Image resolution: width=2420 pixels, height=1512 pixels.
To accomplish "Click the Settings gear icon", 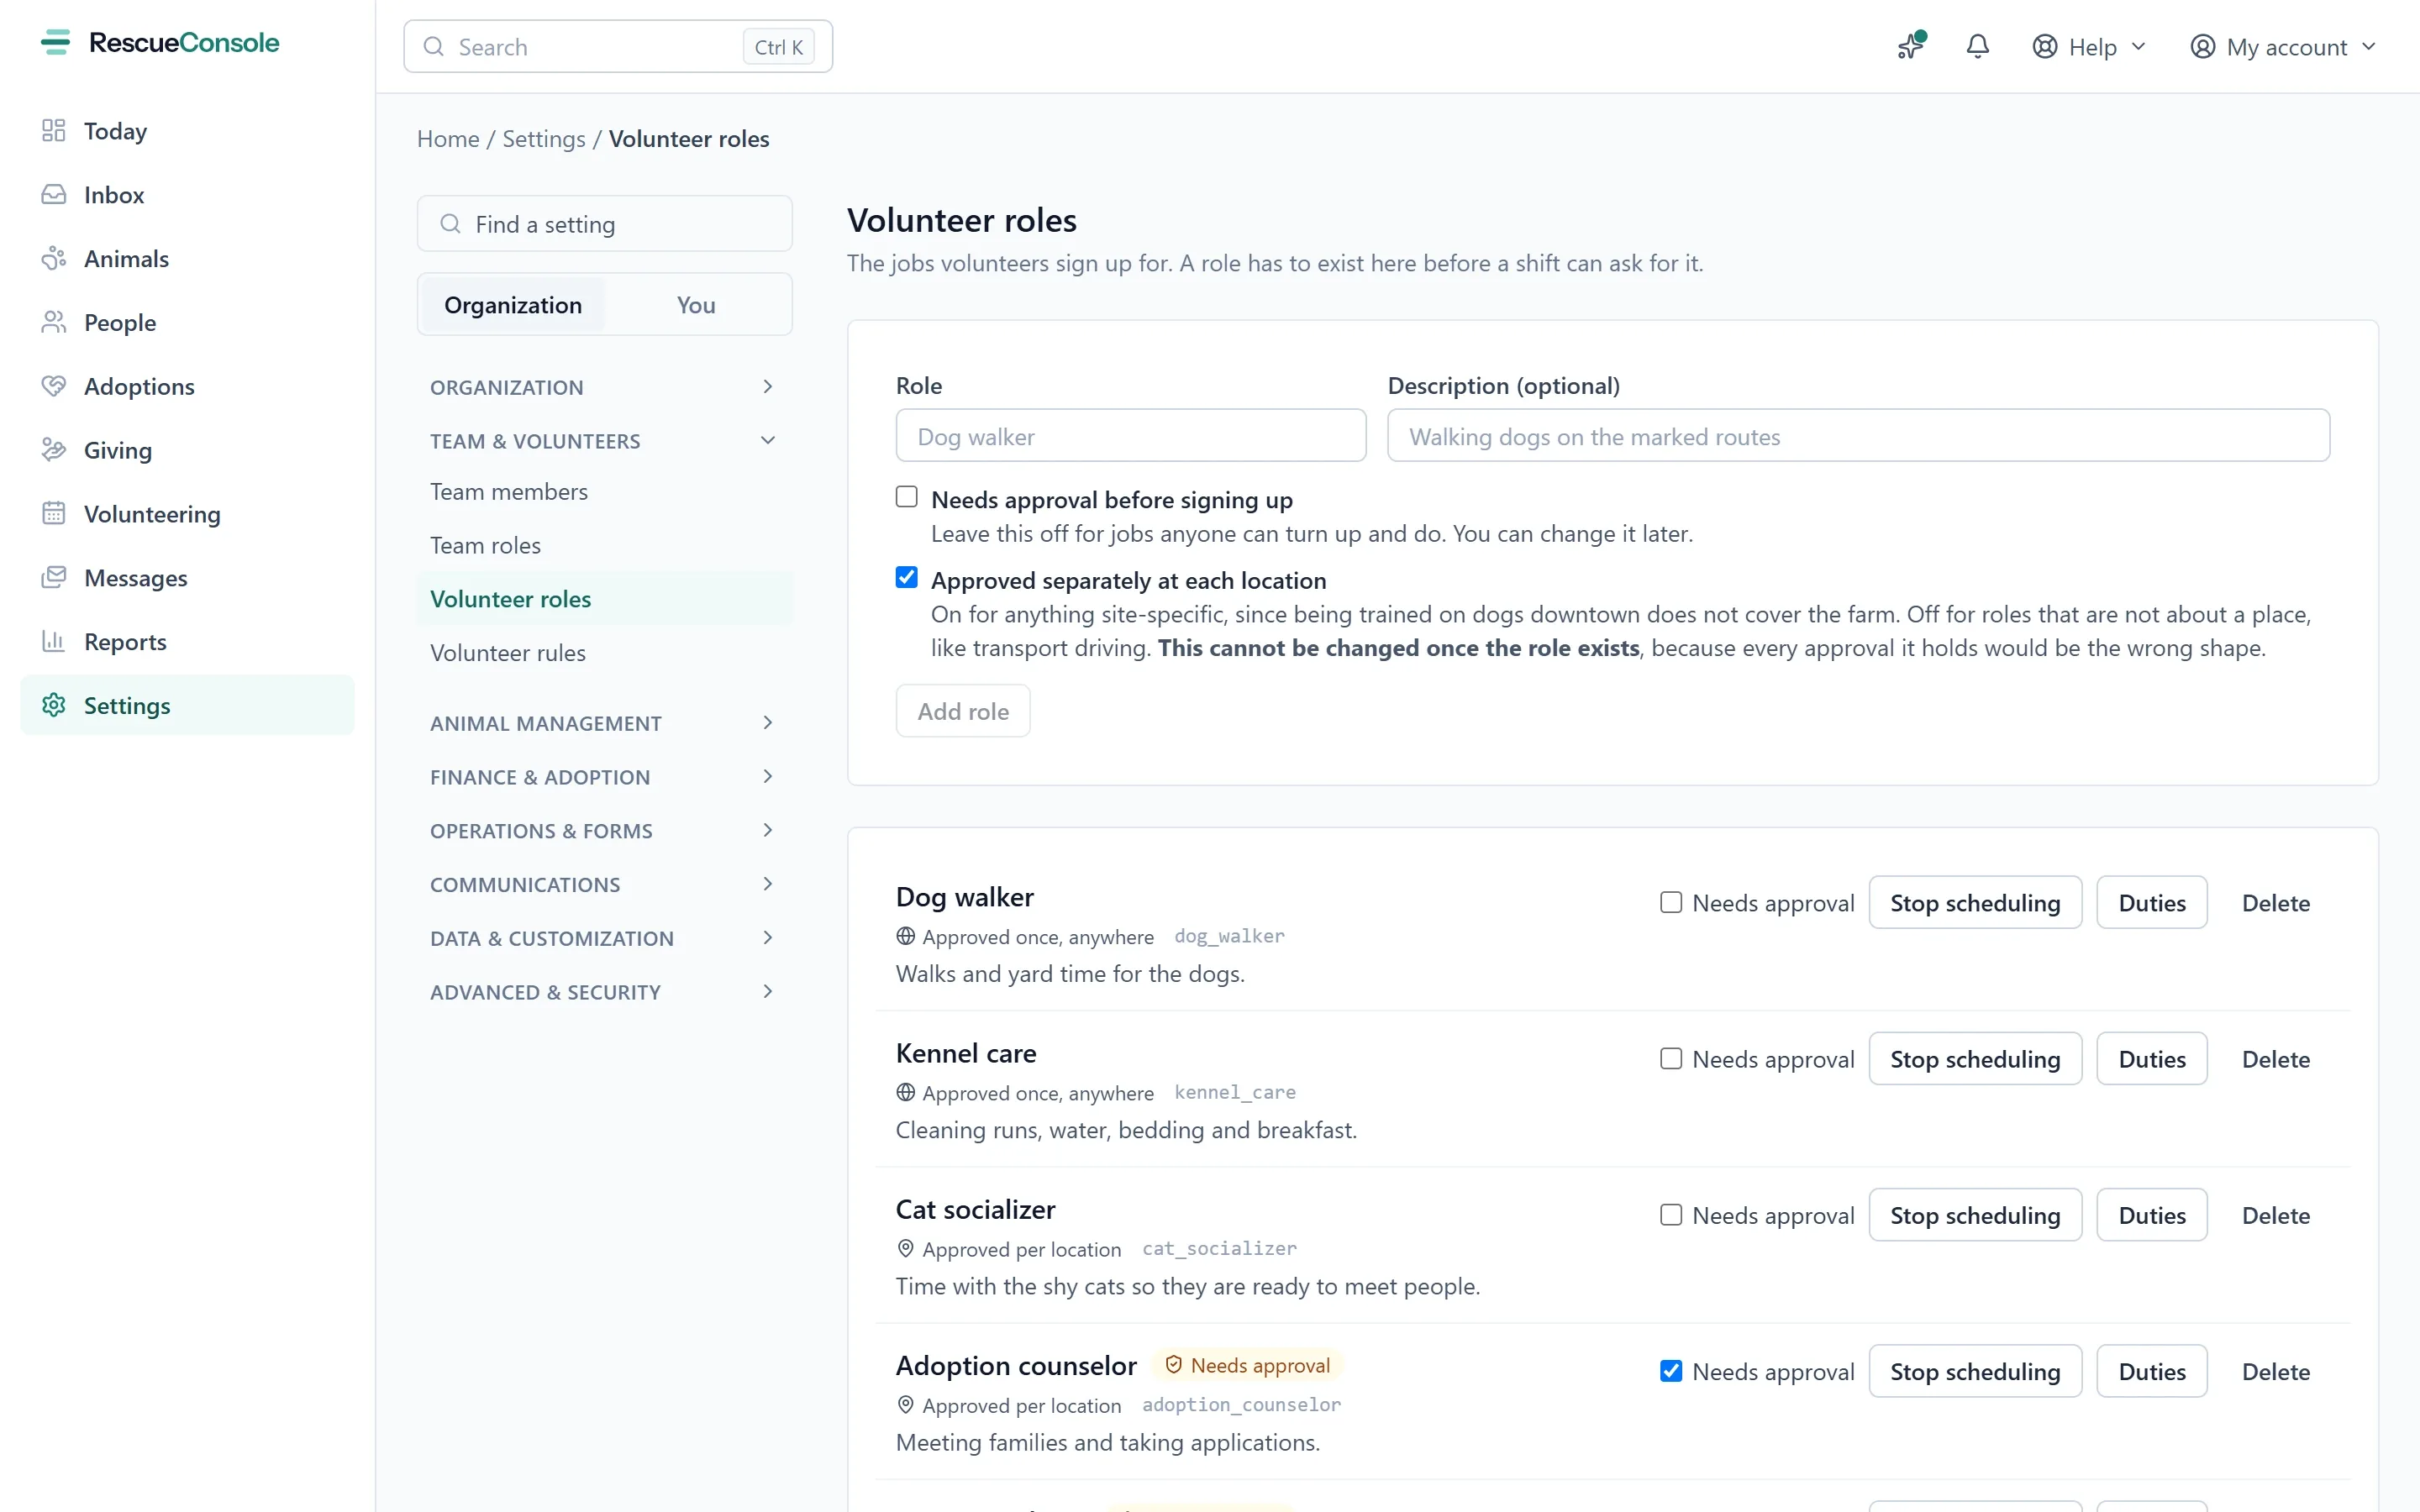I will point(54,705).
